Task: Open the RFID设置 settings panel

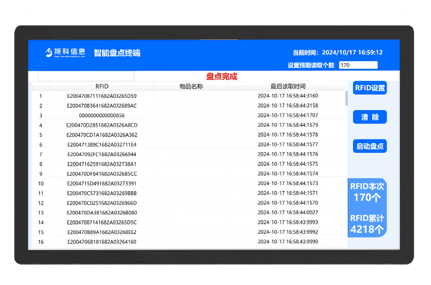Action: [370, 87]
